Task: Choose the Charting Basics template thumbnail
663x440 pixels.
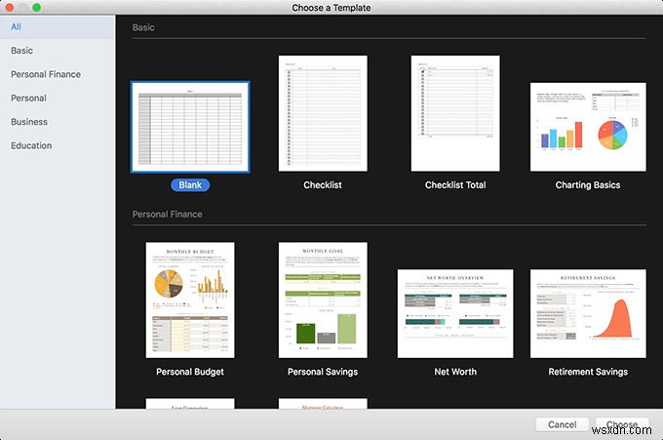Action: [588, 127]
